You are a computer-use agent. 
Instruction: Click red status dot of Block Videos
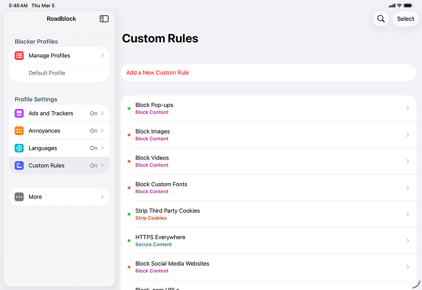click(x=129, y=161)
